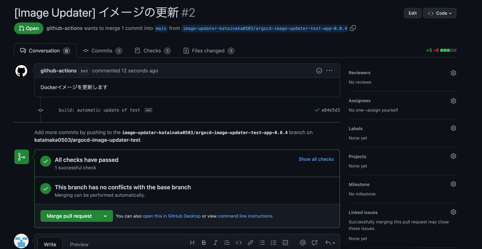Add a link in the comment editor
The width and height of the screenshot is (482, 249).
(250, 243)
